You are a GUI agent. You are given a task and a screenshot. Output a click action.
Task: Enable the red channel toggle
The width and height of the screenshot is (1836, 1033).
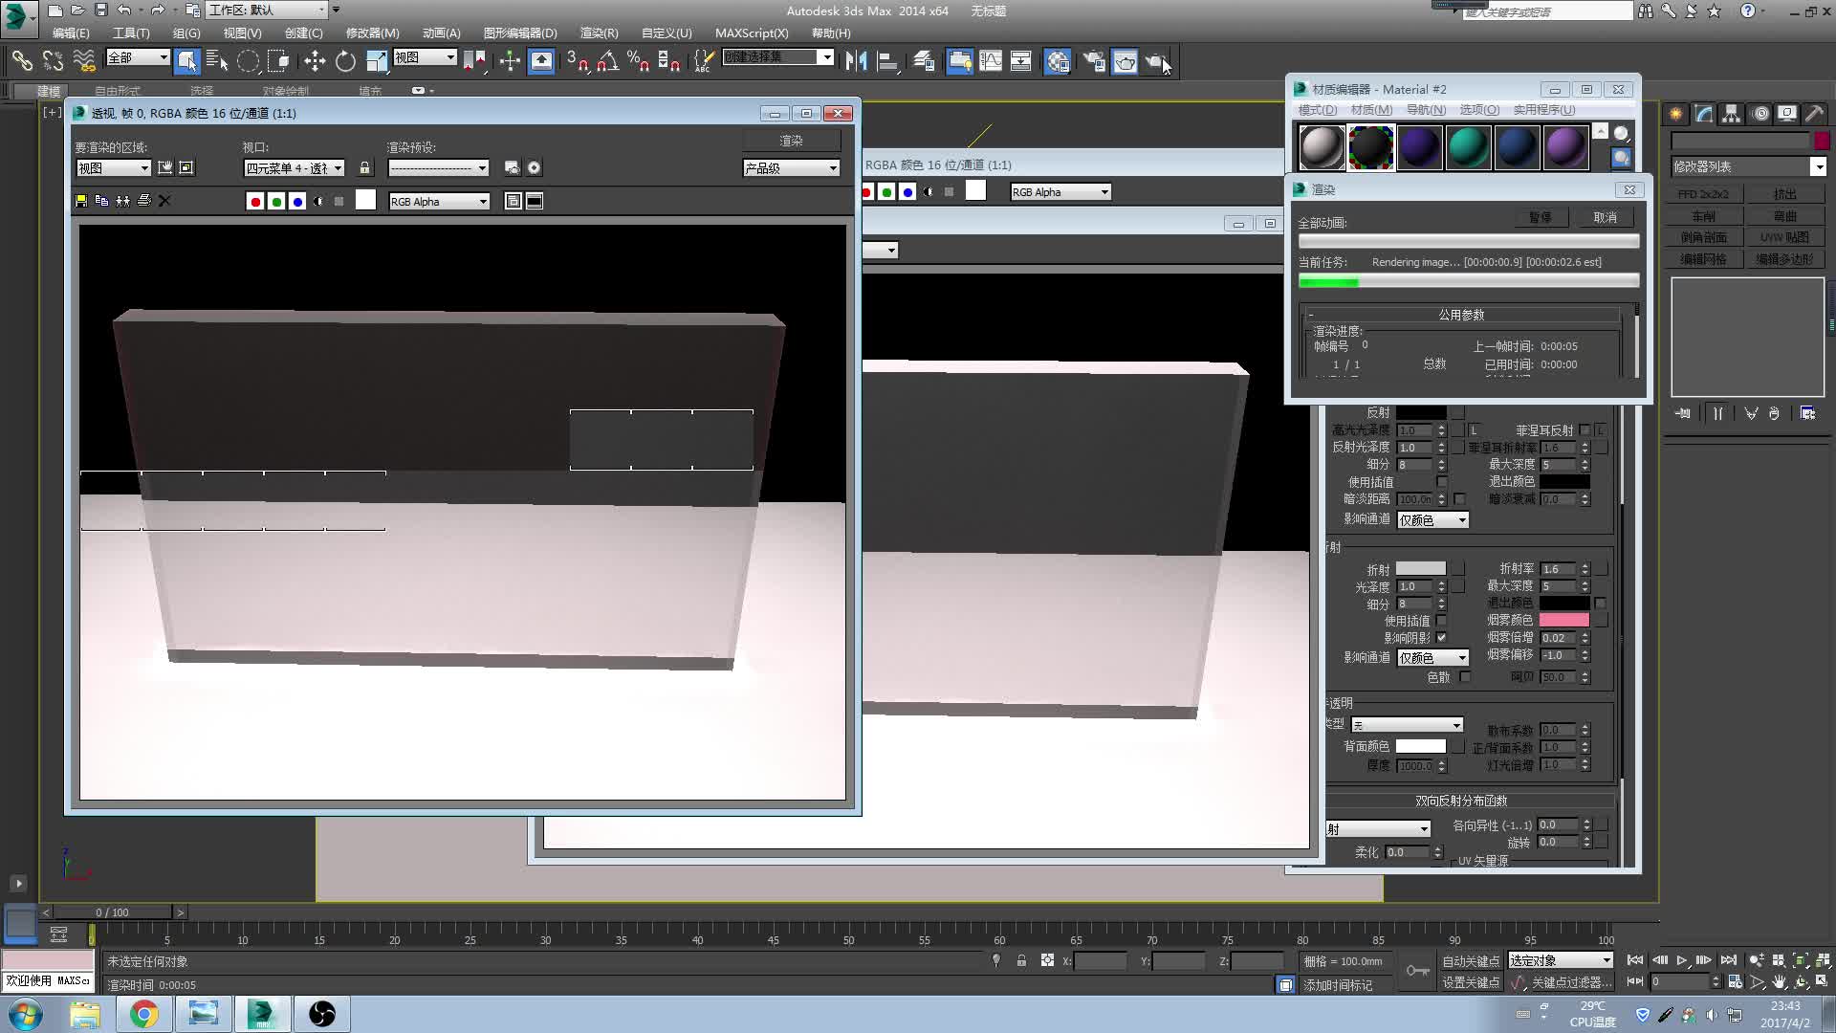click(x=255, y=202)
